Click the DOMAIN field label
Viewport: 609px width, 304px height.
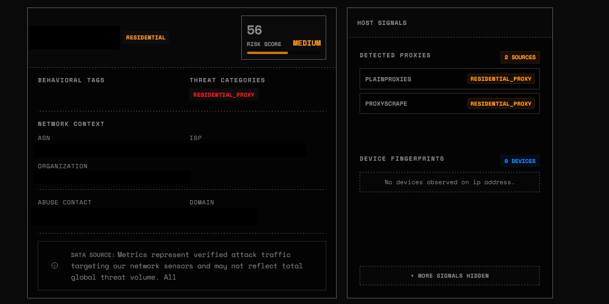(202, 203)
